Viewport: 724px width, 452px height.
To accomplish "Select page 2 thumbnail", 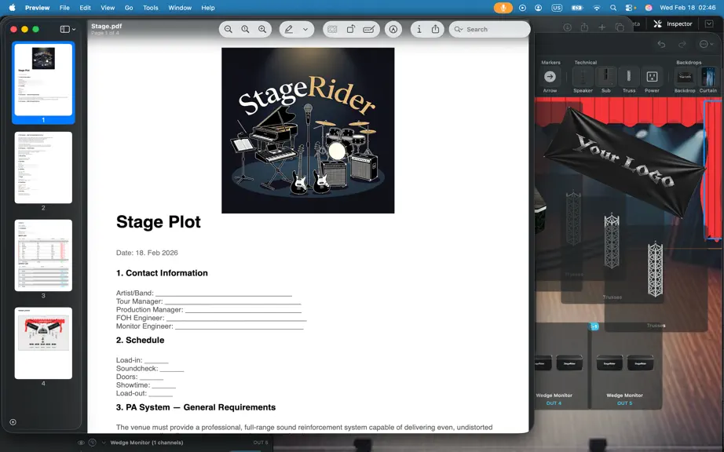I will coord(43,167).
